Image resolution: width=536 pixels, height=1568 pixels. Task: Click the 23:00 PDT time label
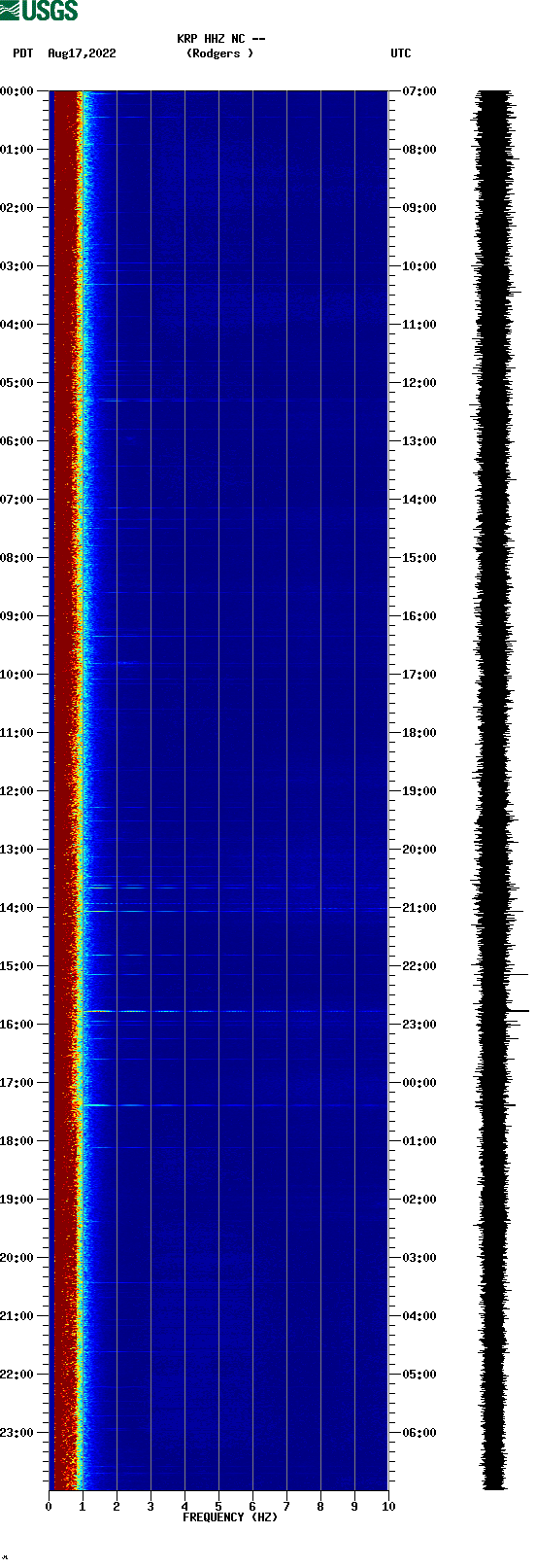pos(17,1433)
